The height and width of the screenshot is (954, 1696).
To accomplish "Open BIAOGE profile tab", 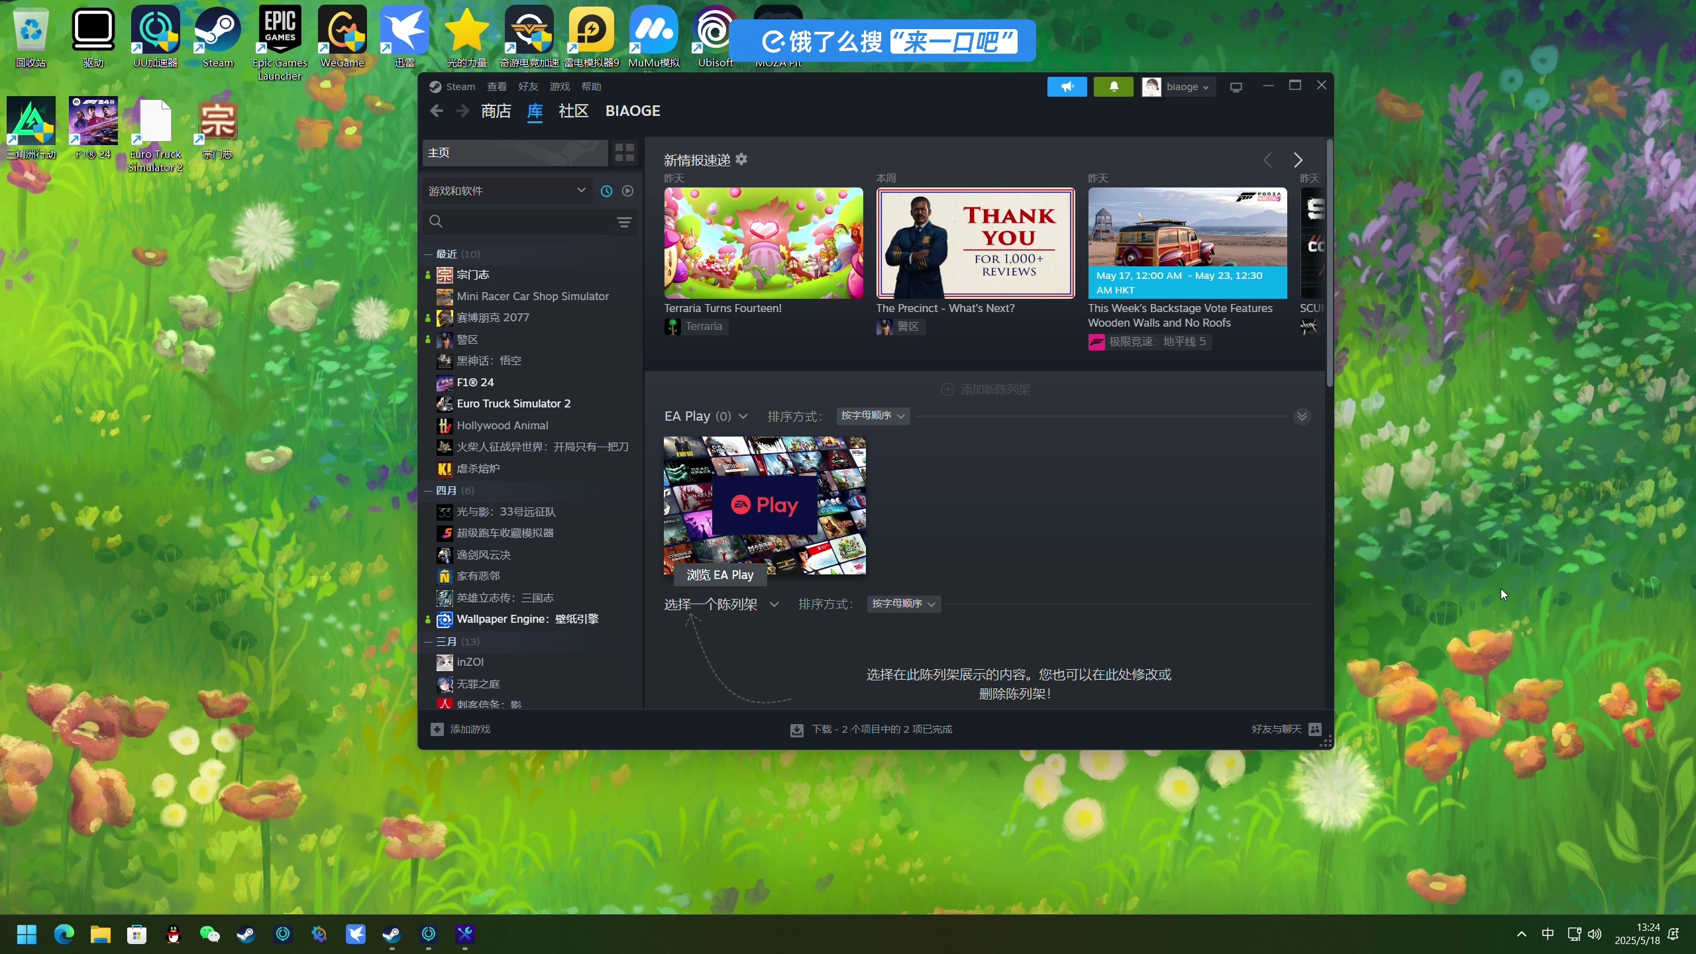I will coord(633,111).
